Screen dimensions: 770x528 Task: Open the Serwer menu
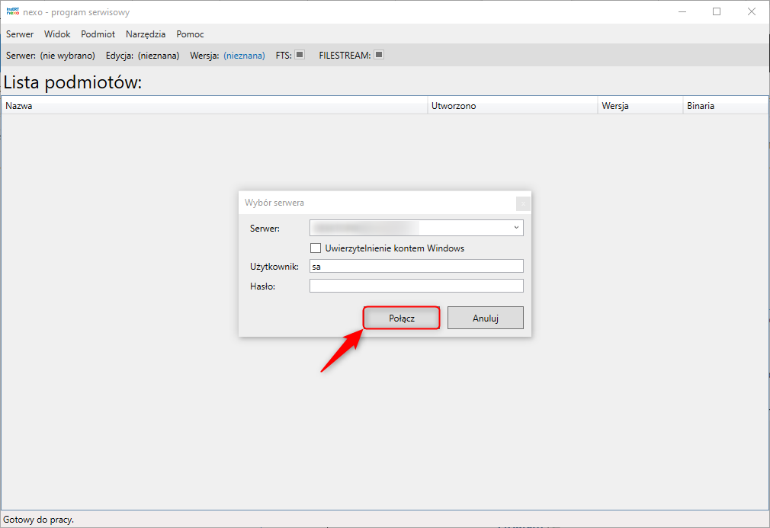20,34
